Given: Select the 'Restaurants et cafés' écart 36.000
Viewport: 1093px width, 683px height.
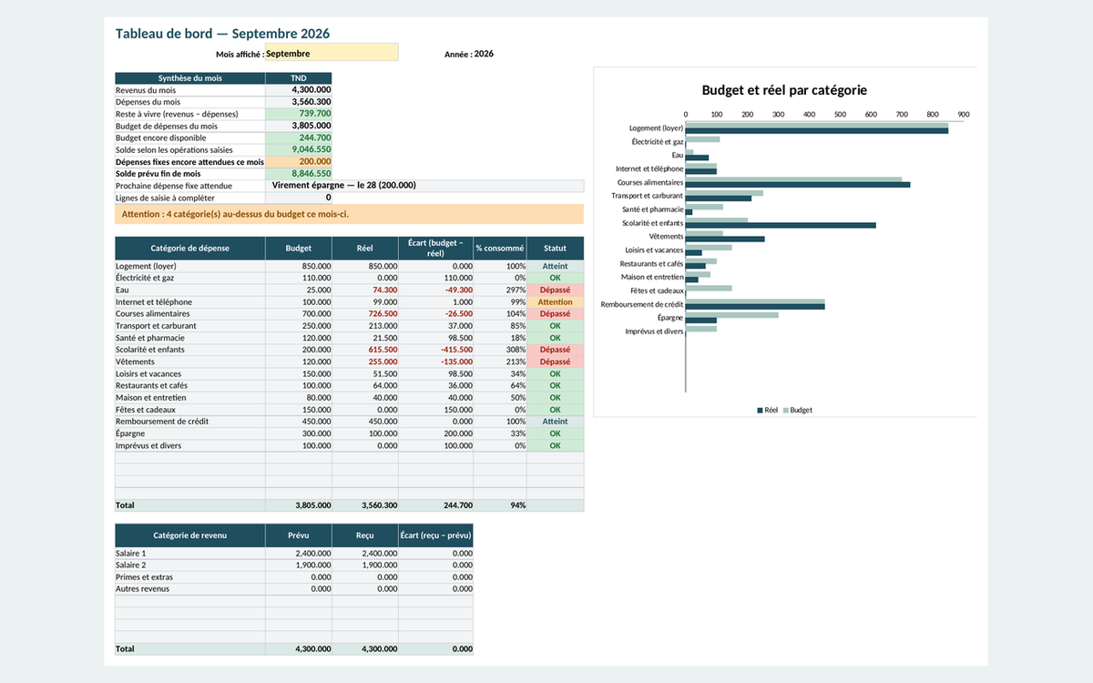Looking at the screenshot, I should 435,385.
